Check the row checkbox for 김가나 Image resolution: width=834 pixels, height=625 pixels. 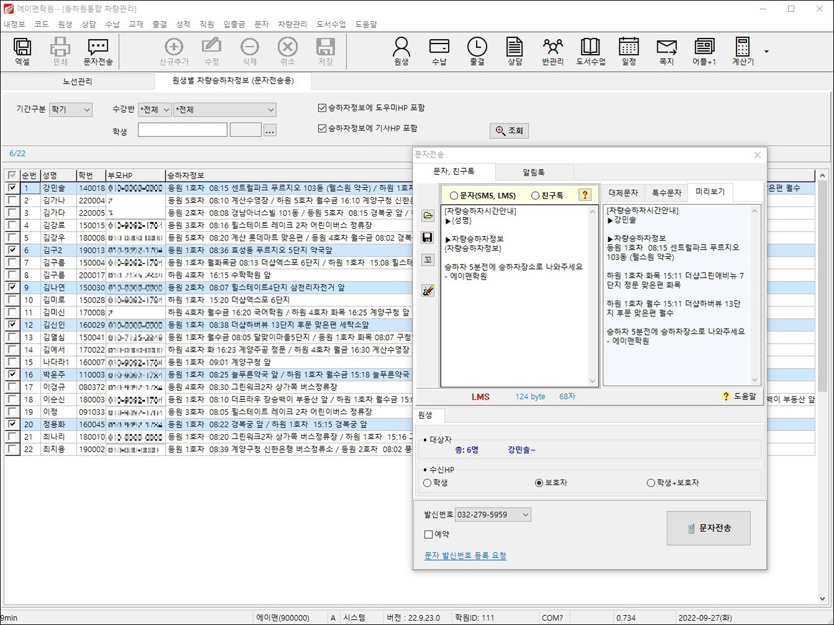click(11, 200)
